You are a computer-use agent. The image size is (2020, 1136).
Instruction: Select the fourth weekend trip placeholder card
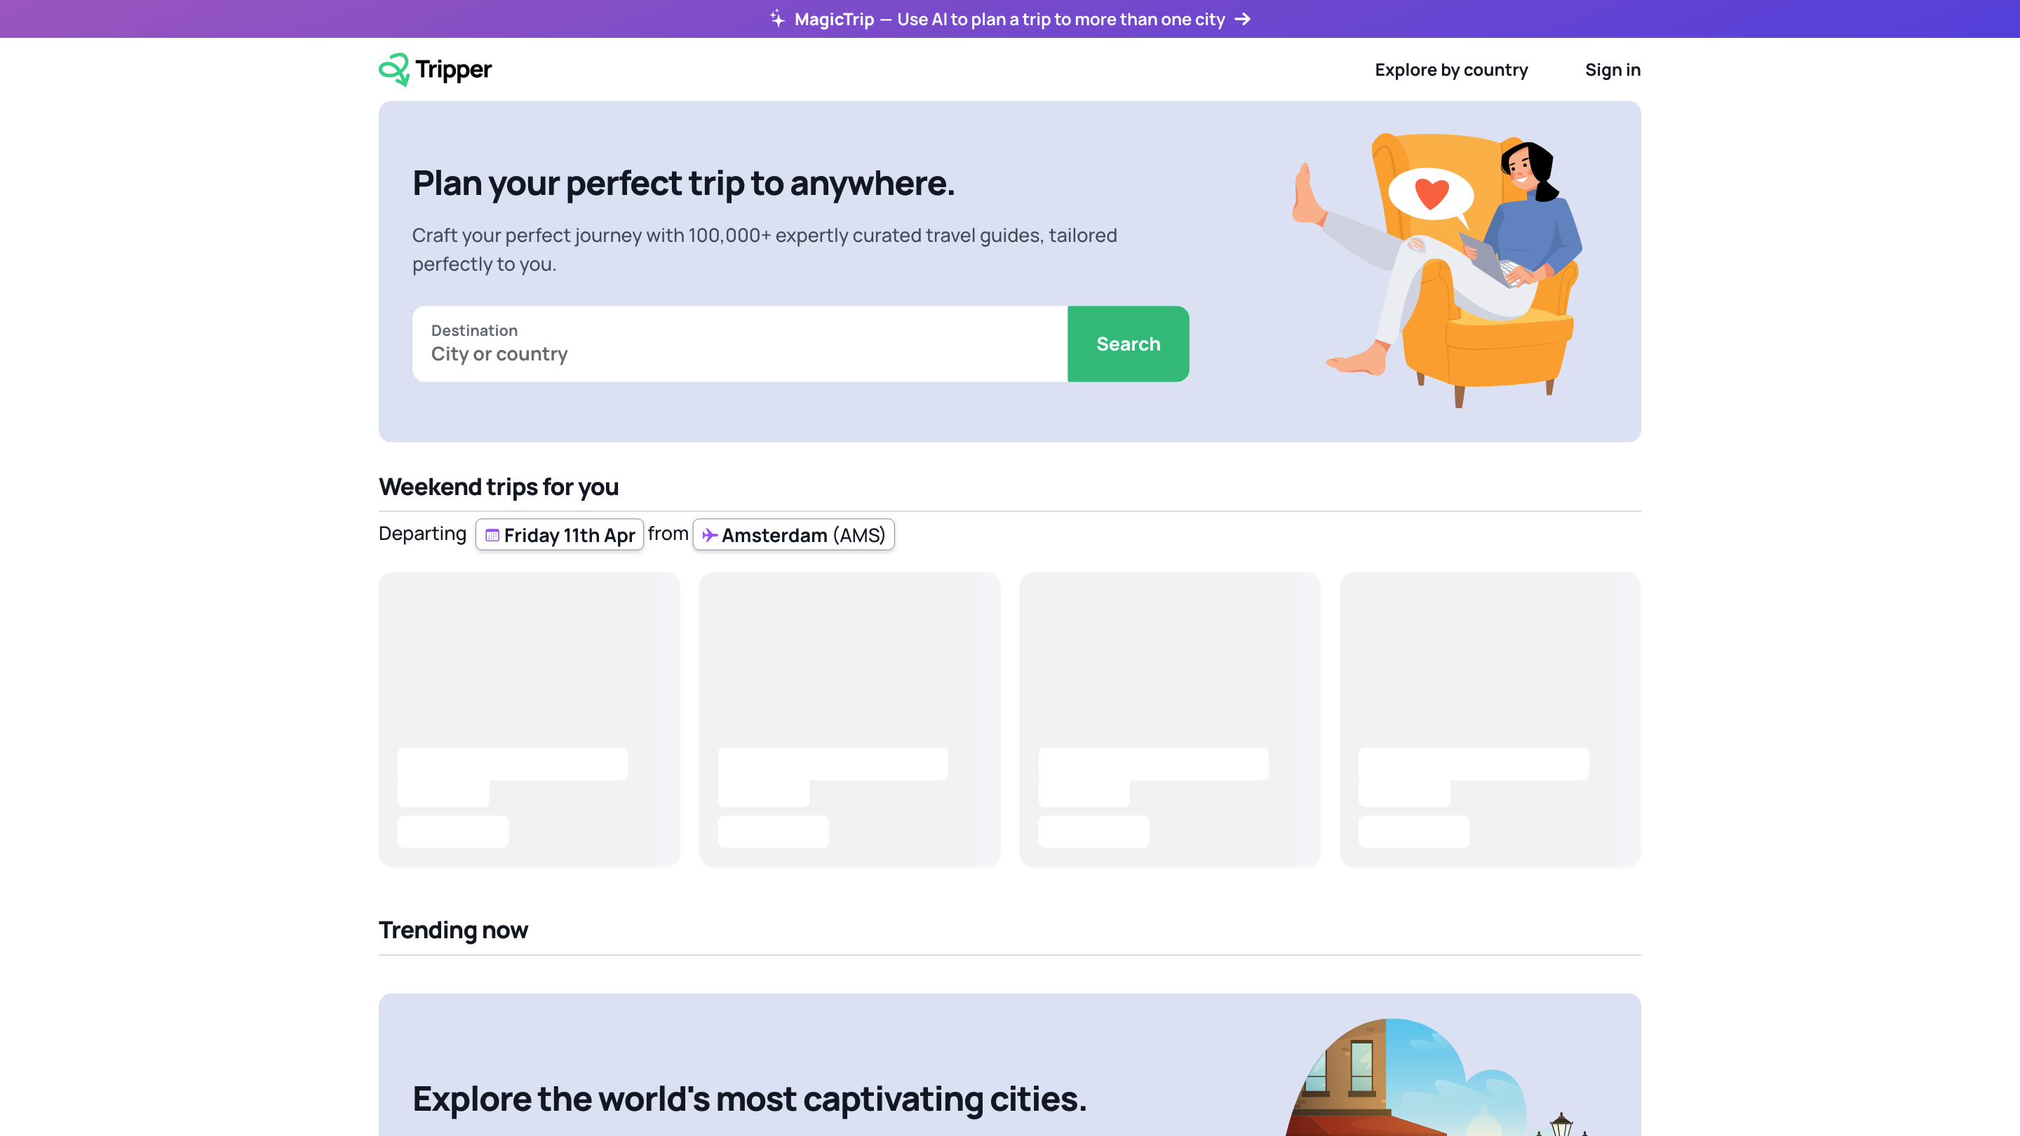click(x=1490, y=719)
